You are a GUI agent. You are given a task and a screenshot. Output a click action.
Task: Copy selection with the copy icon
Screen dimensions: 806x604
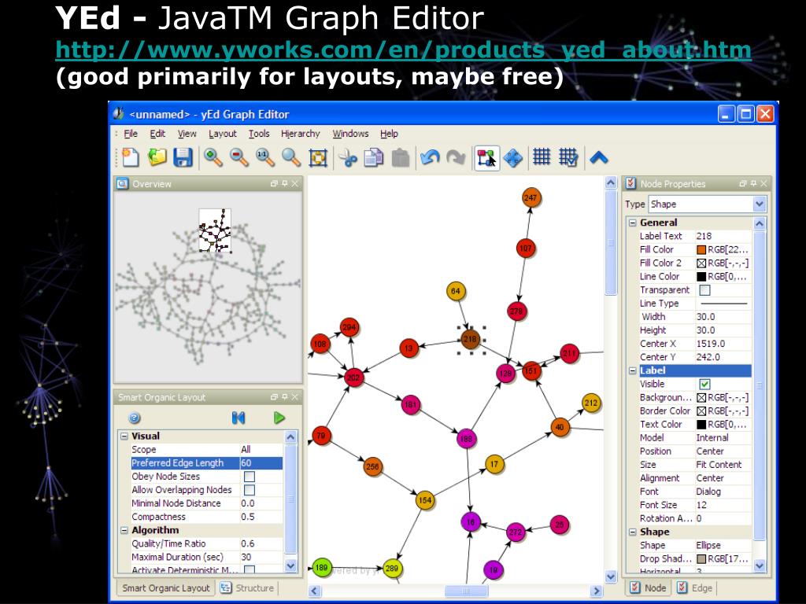[374, 157]
